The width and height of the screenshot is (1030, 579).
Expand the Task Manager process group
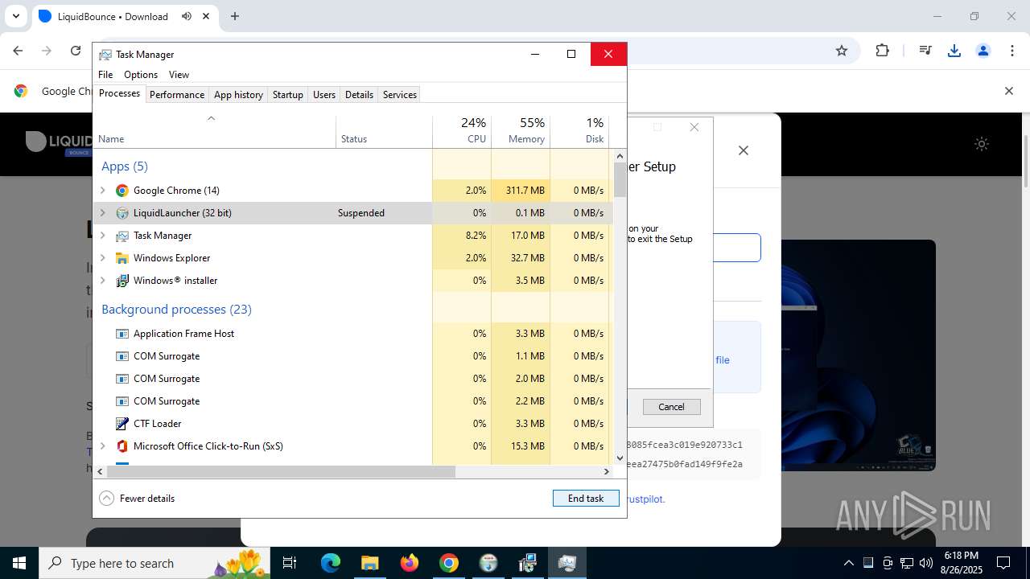click(102, 236)
